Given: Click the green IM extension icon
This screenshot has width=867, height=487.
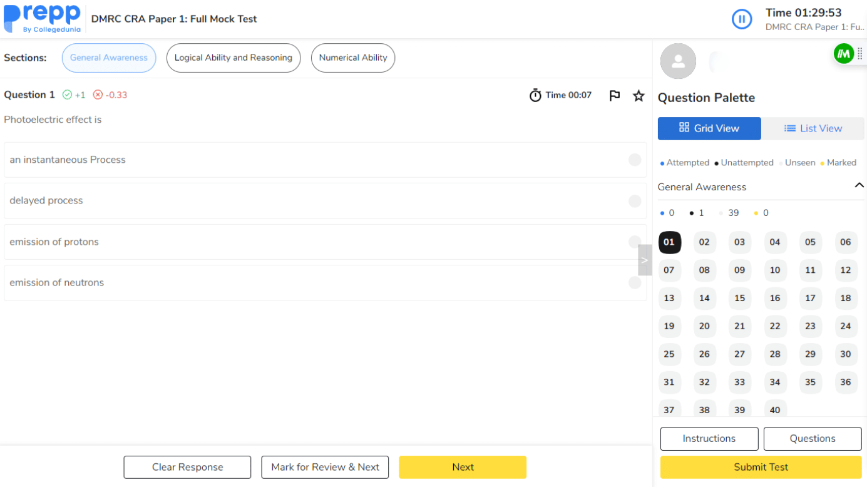Looking at the screenshot, I should (x=844, y=54).
